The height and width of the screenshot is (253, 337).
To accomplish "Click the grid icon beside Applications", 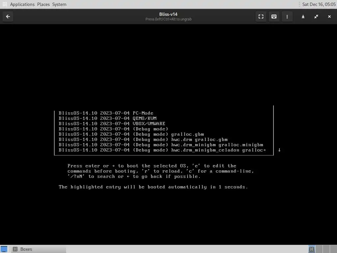I will [5, 4].
